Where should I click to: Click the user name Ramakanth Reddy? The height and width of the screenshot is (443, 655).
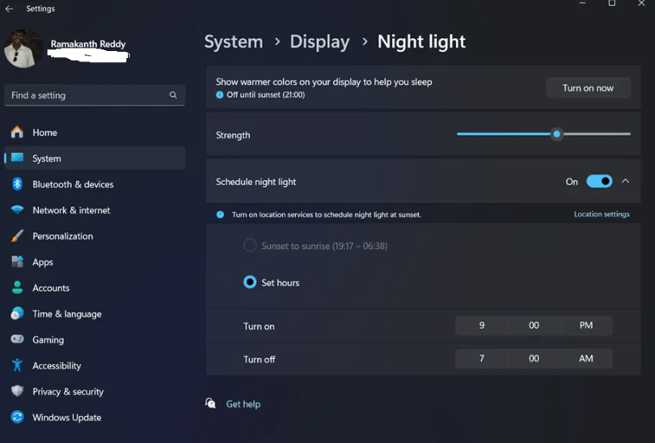coord(88,44)
